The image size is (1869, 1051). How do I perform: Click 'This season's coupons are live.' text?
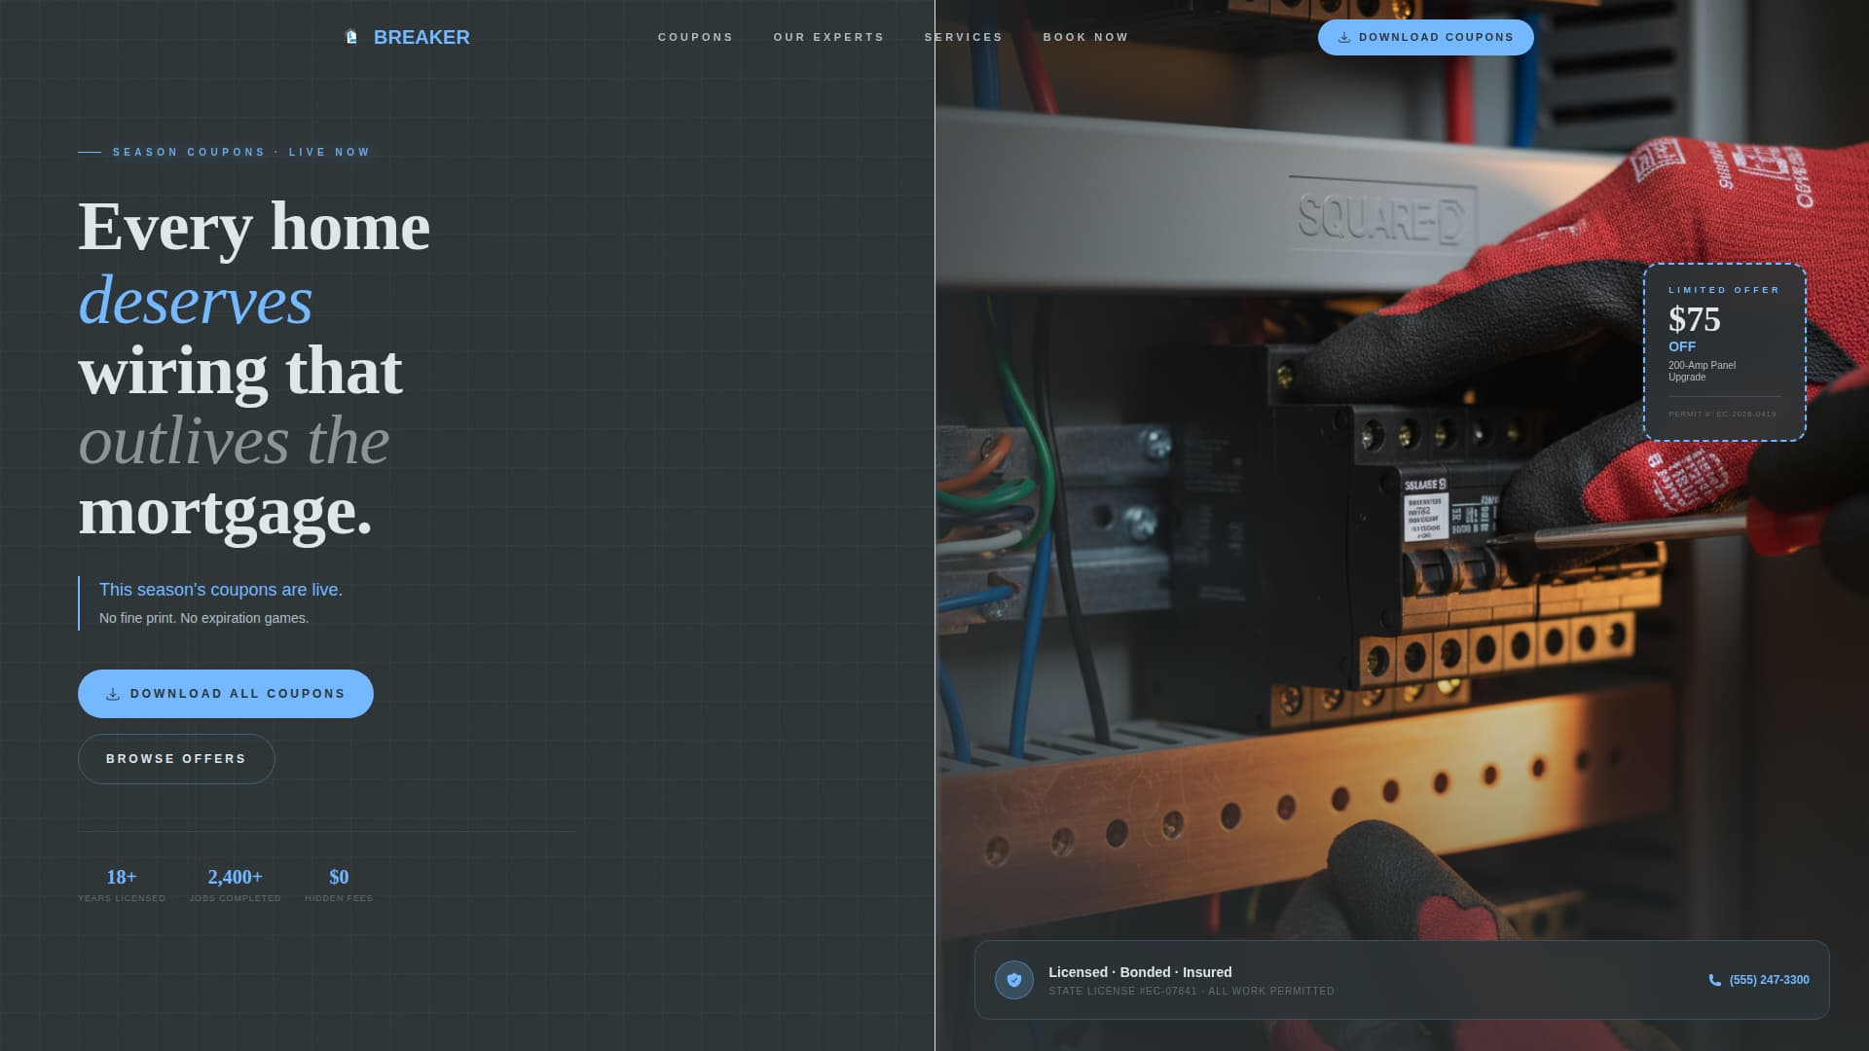221,590
